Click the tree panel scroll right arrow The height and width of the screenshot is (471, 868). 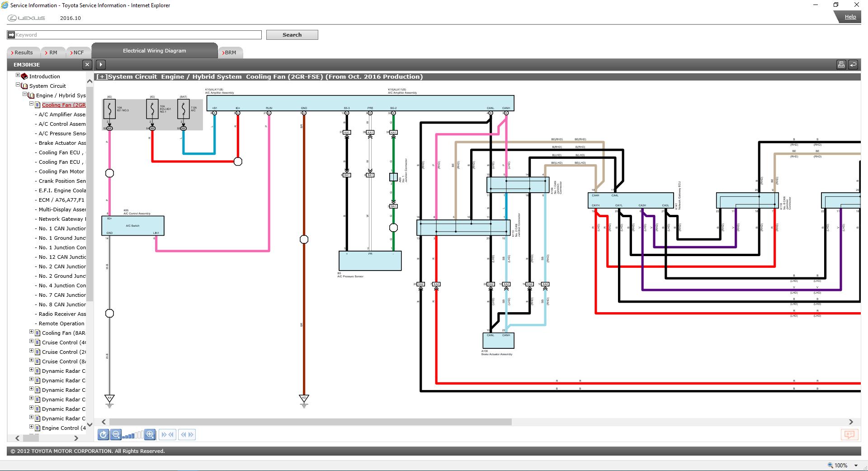(76, 438)
